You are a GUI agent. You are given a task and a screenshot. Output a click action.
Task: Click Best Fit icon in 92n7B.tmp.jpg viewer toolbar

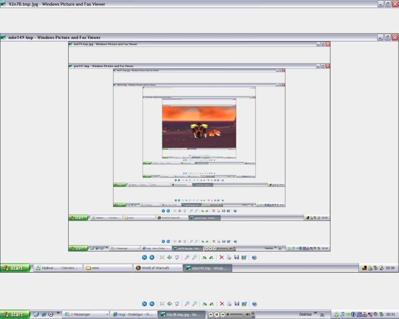pos(162,304)
